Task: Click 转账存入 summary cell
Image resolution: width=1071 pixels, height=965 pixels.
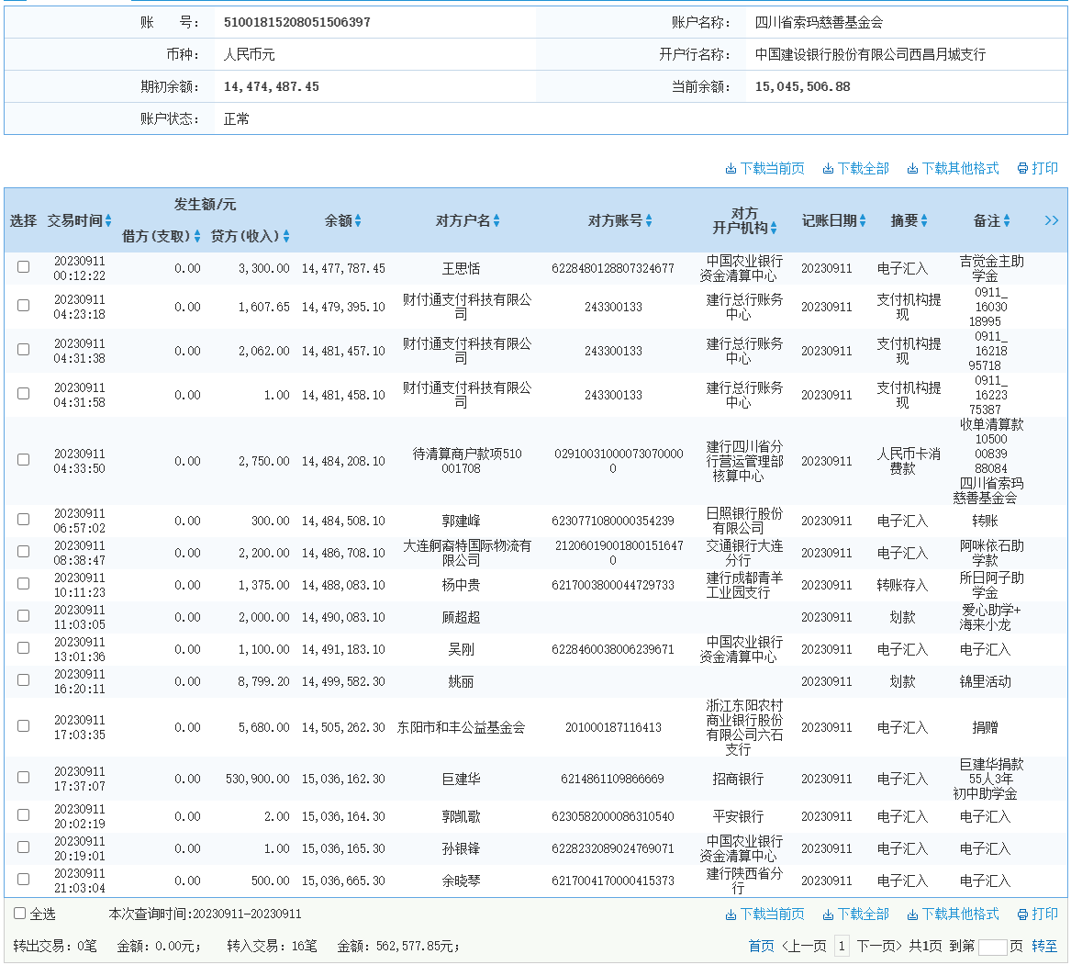Action: coord(902,585)
